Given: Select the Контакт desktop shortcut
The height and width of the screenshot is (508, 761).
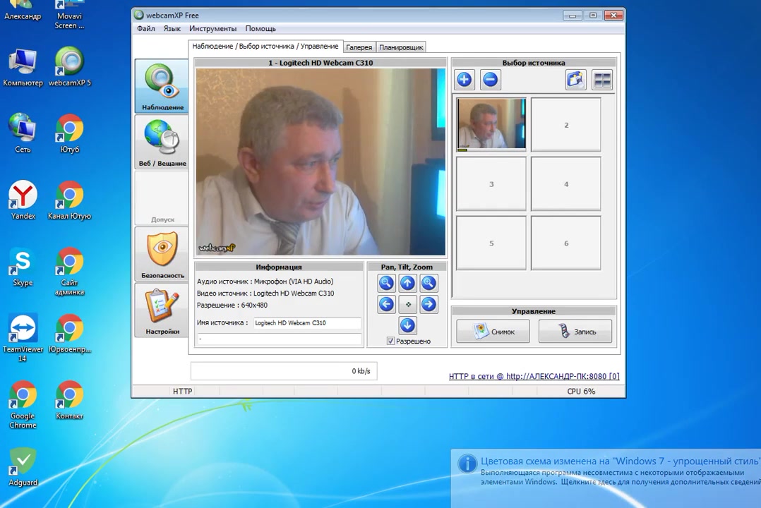Looking at the screenshot, I should (x=69, y=400).
